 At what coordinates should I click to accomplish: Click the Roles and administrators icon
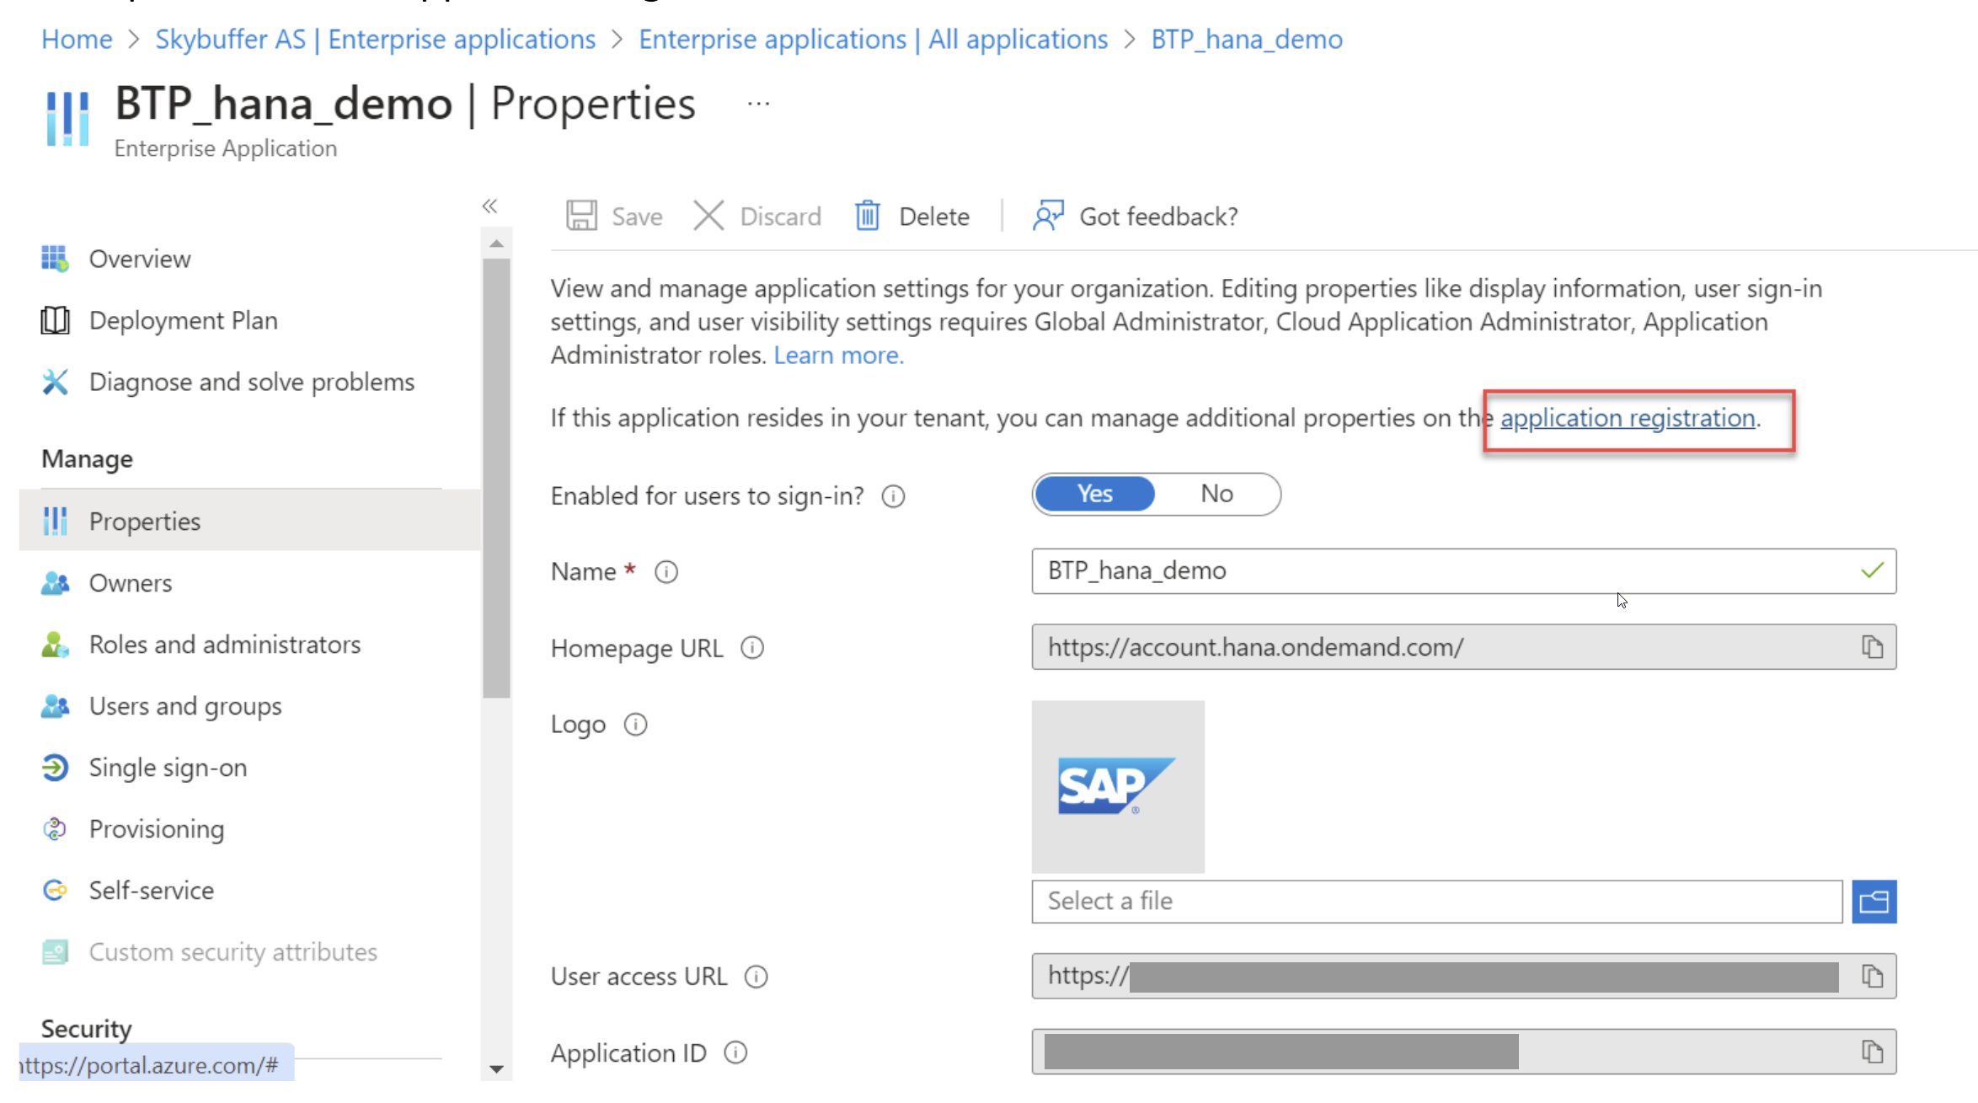point(56,645)
